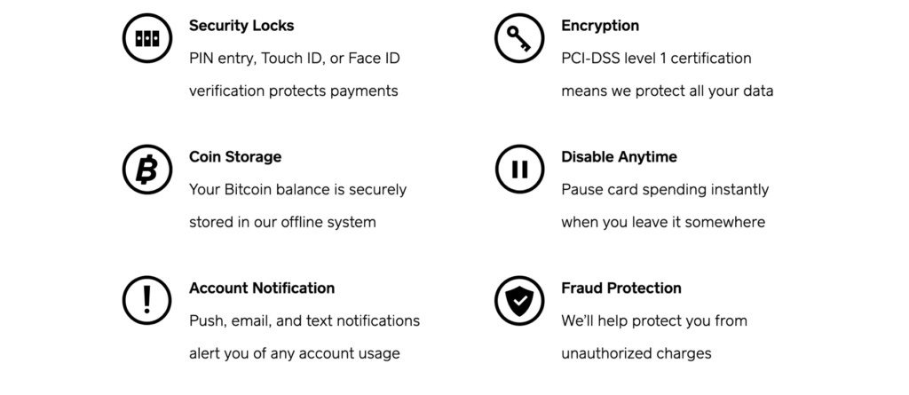Image resolution: width=909 pixels, height=395 pixels.
Task: Click the unauthorized charges text
Action: (x=636, y=353)
